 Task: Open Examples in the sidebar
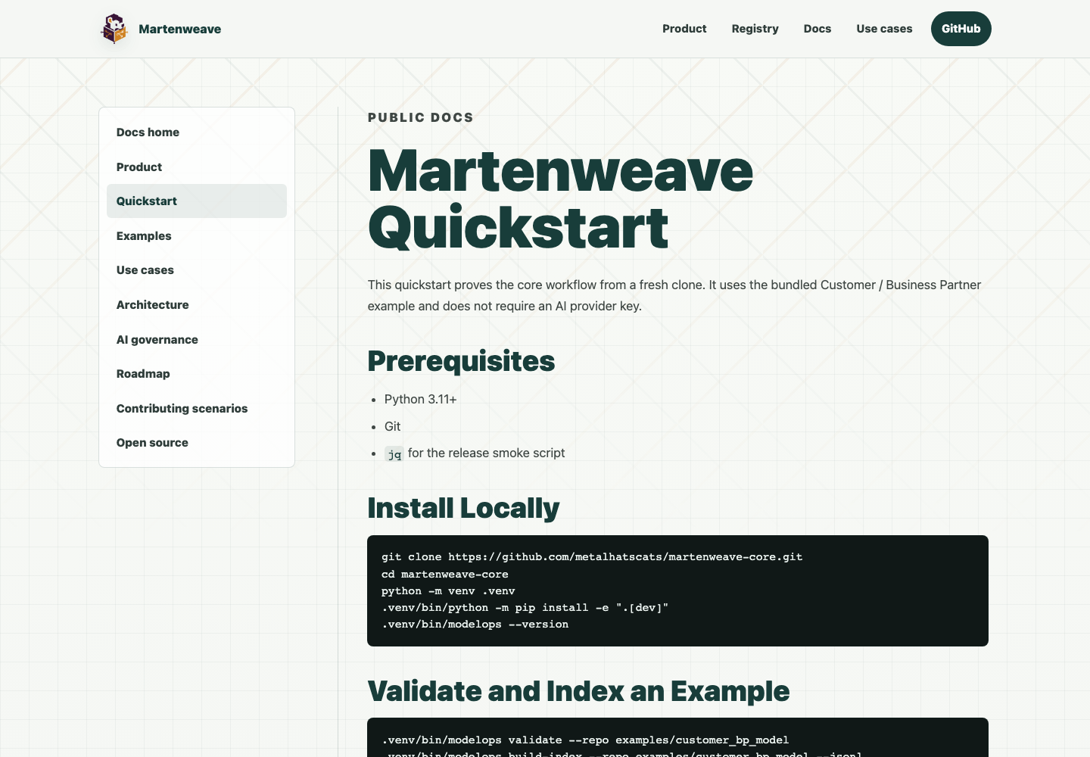197,235
